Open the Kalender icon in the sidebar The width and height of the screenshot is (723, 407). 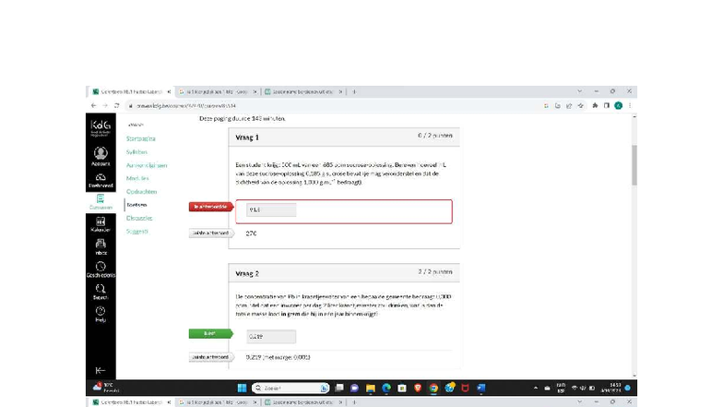point(101,222)
